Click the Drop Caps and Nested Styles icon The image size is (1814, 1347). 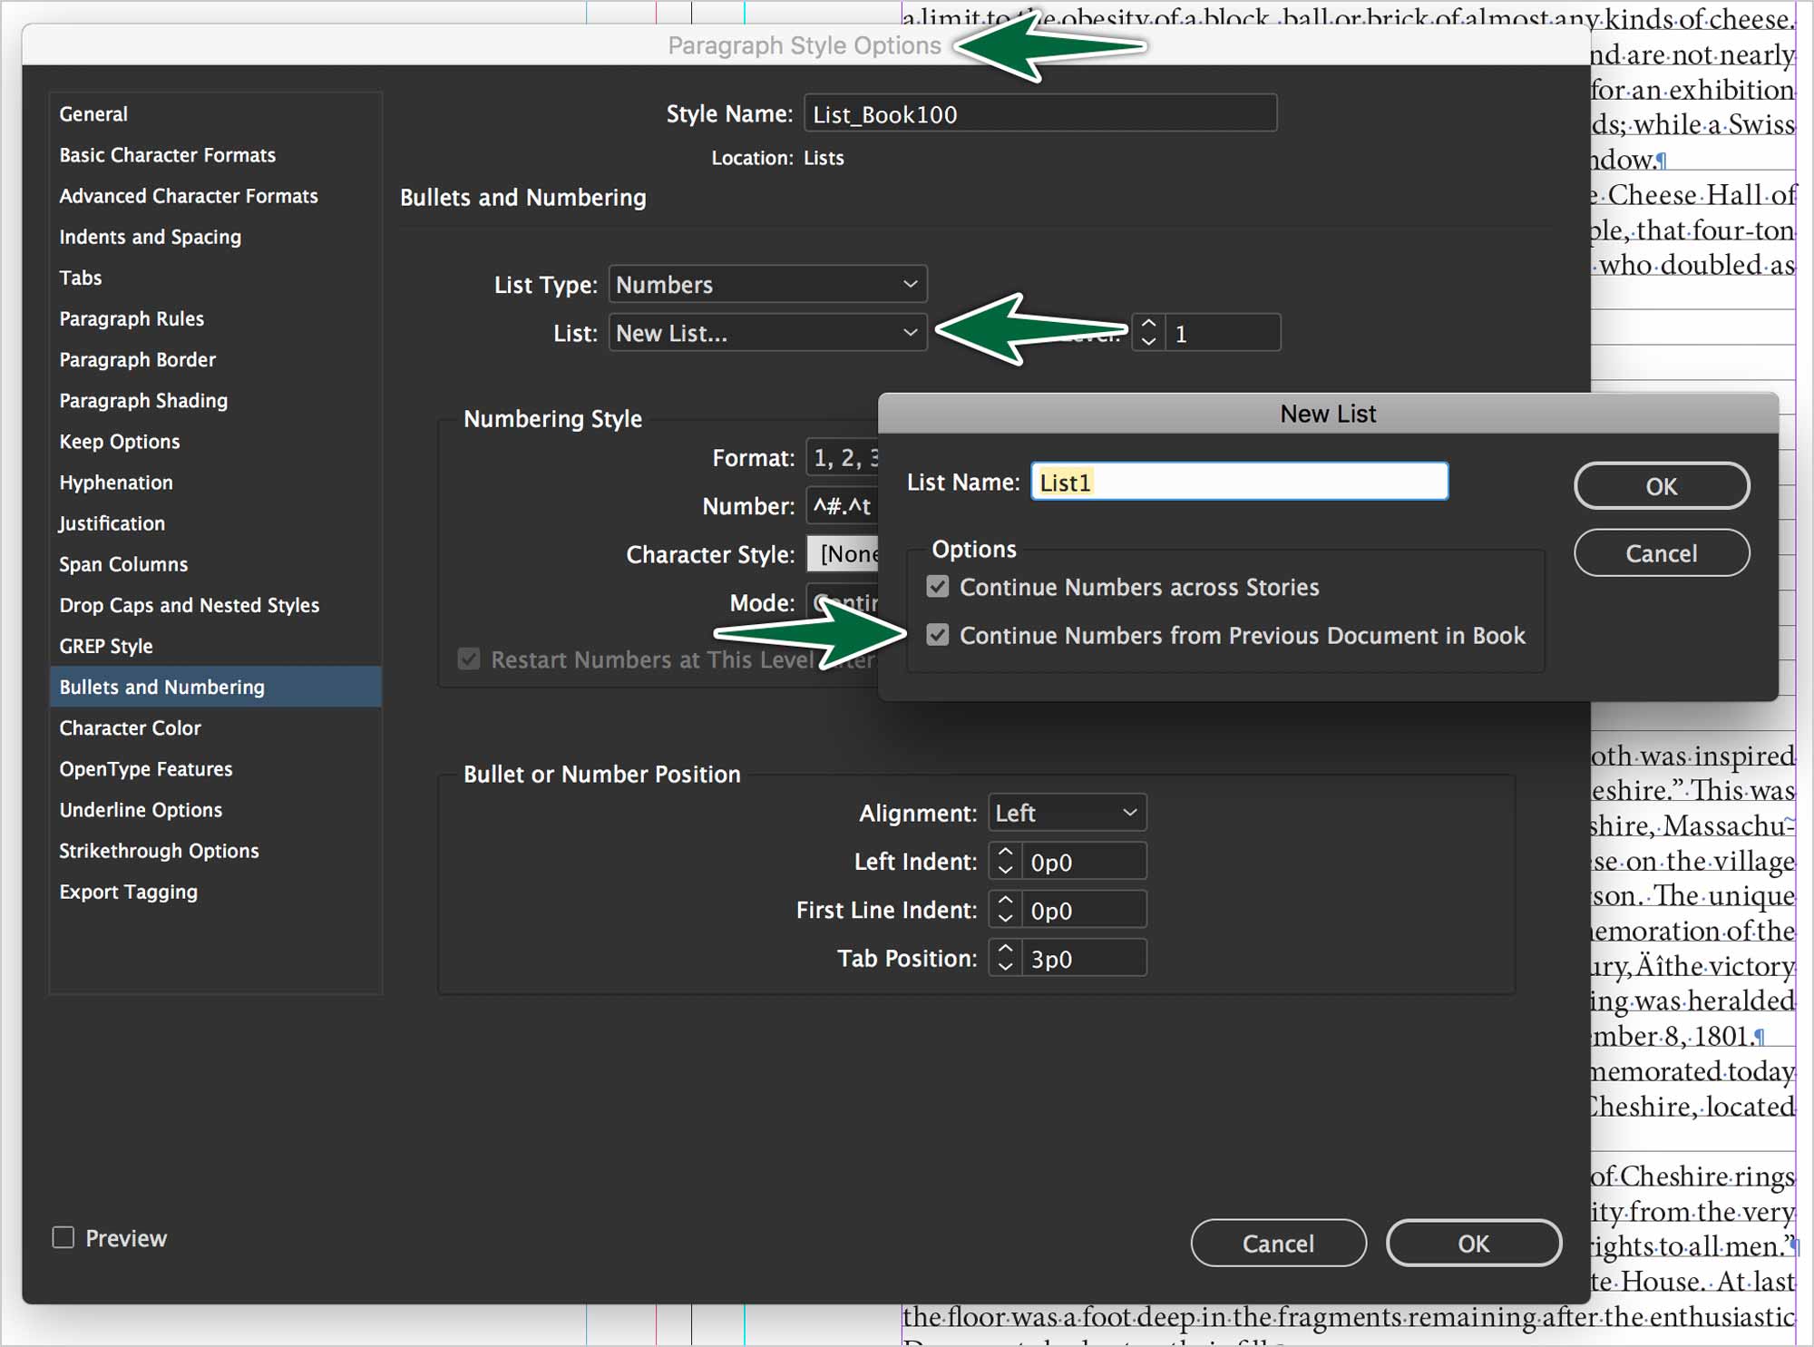tap(188, 603)
